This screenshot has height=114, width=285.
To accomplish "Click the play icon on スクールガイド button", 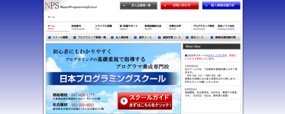I will pos(124,101).
